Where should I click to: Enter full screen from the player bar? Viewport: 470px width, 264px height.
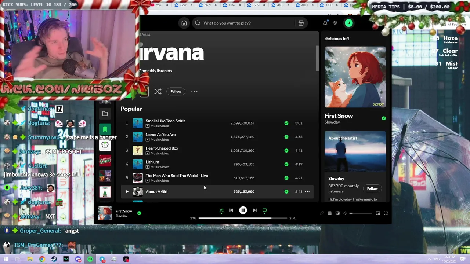[x=386, y=213]
